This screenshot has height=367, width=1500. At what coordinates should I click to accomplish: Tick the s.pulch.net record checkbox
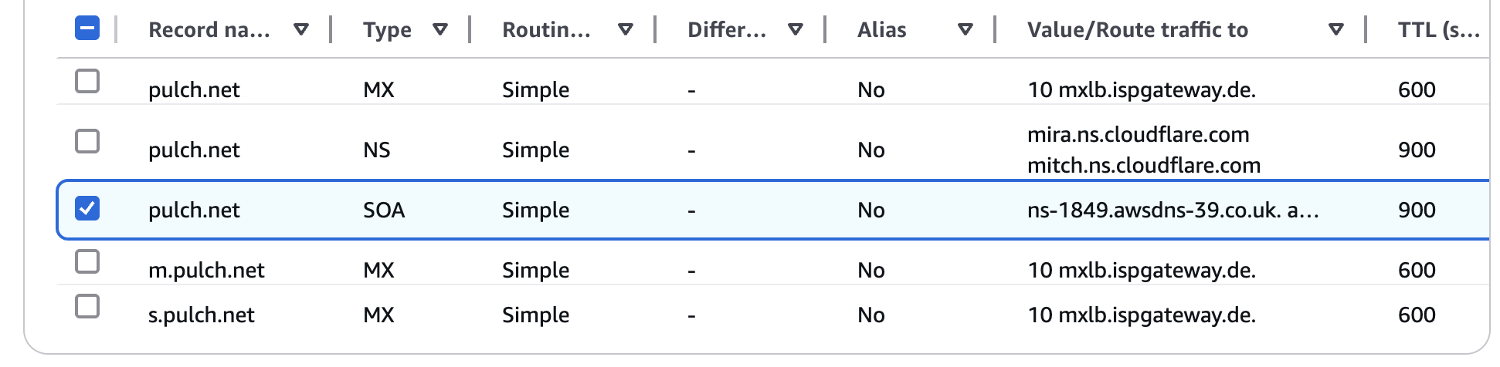(x=87, y=306)
